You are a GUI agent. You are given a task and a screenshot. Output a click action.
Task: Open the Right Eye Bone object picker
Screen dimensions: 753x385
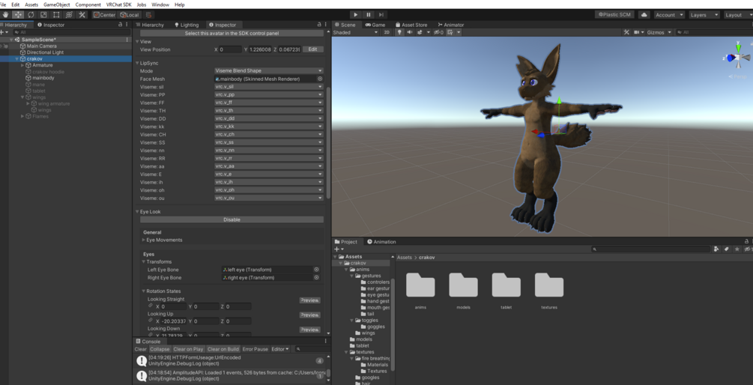[x=316, y=277]
